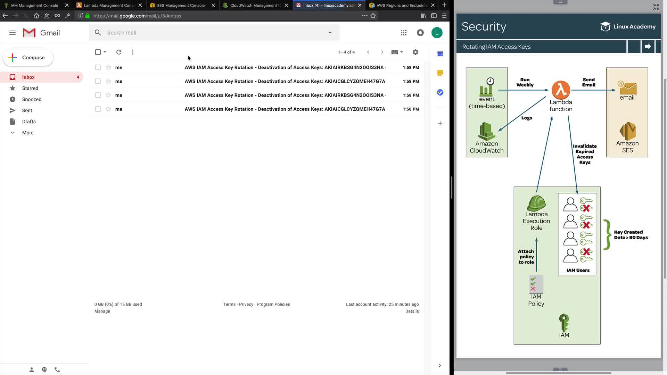Open the search options dropdown arrow
Image resolution: width=667 pixels, height=375 pixels.
click(x=330, y=33)
